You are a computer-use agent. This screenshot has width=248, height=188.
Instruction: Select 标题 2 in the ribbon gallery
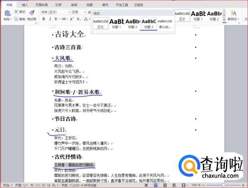(214, 16)
